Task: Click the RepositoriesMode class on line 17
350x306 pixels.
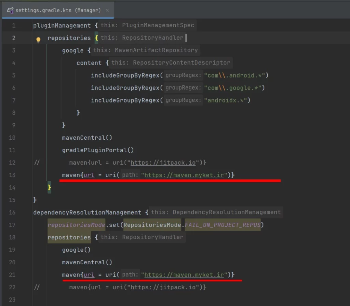Action: click(152, 225)
